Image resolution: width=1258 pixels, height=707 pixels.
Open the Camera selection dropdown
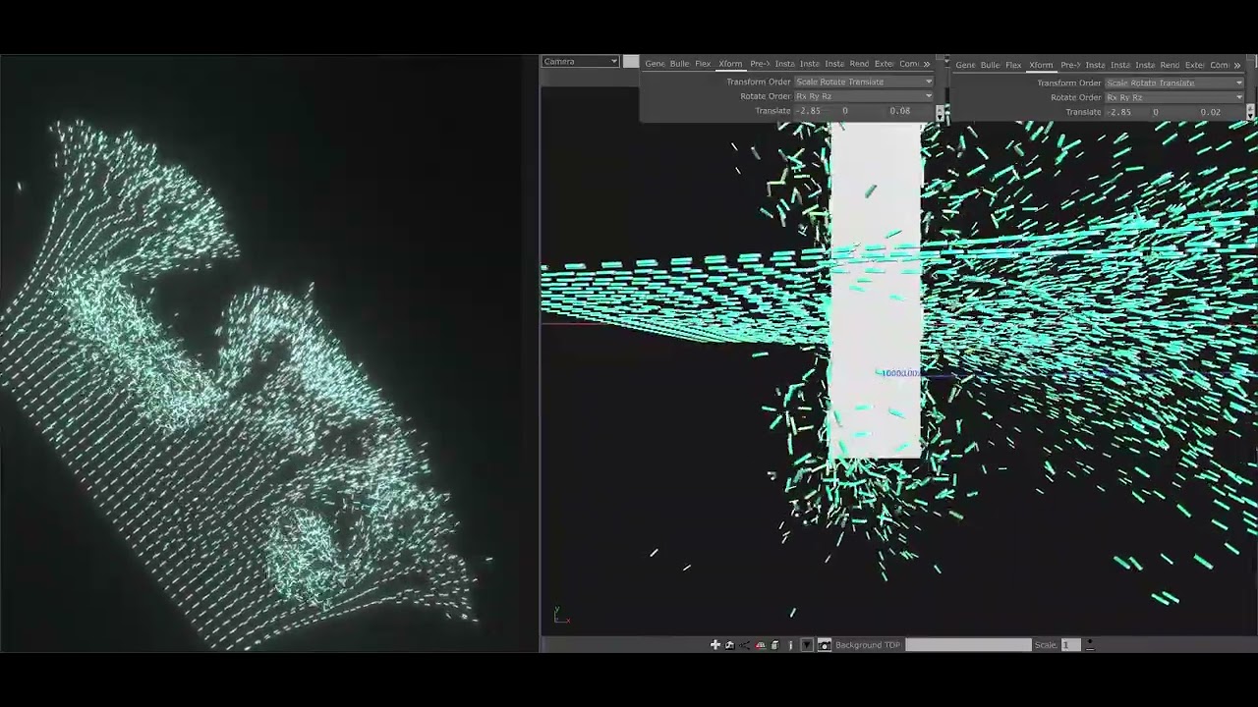[x=581, y=62]
